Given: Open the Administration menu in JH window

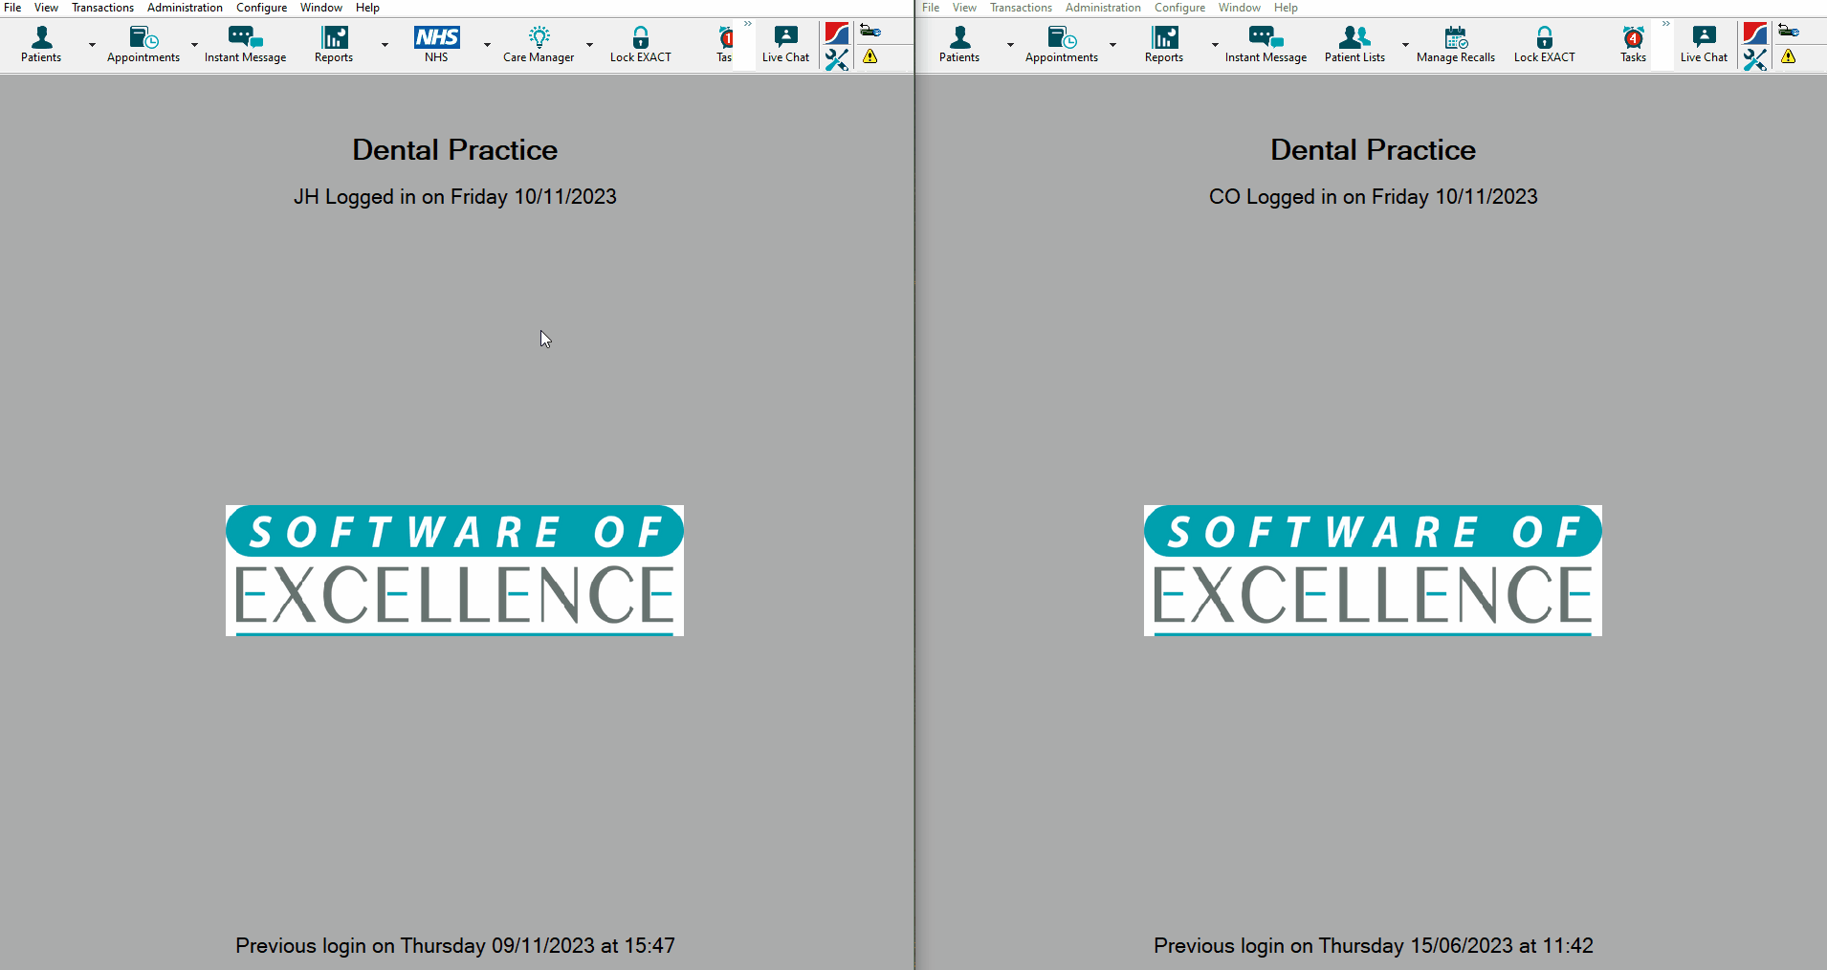Looking at the screenshot, I should click(185, 8).
